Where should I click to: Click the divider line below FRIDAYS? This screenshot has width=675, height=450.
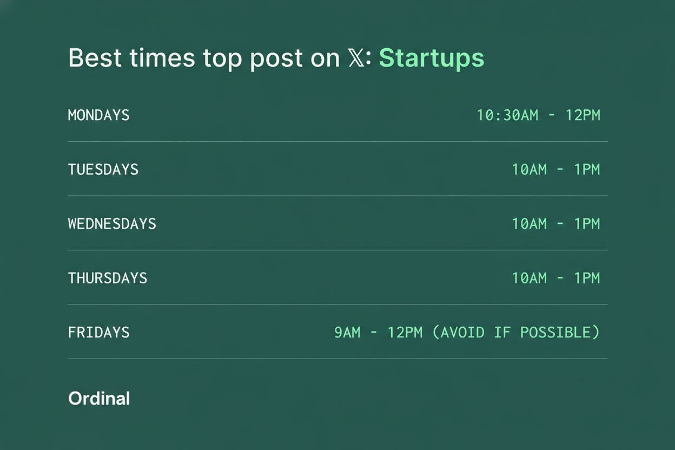coord(337,359)
